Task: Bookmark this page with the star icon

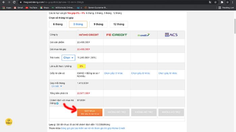Action: [x=215, y=2]
